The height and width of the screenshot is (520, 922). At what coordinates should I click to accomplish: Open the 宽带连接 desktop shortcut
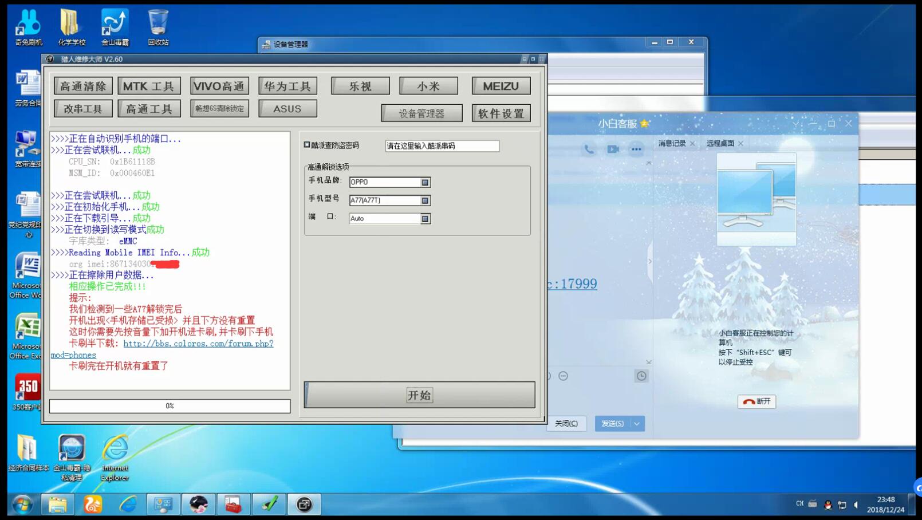27,149
